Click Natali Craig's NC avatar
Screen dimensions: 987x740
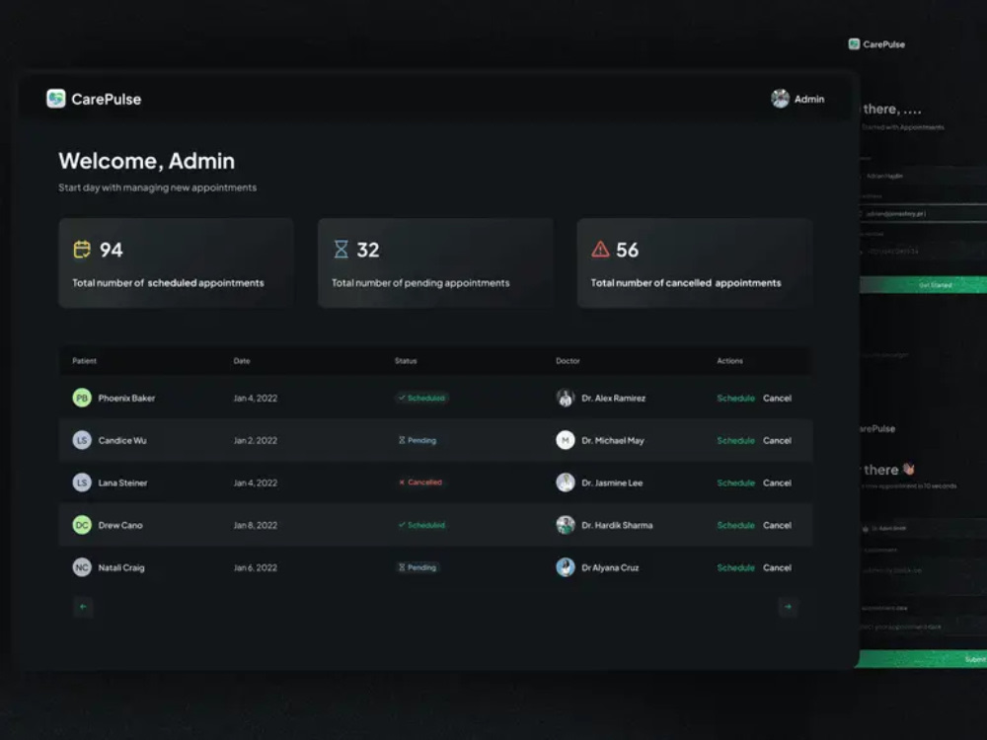82,567
